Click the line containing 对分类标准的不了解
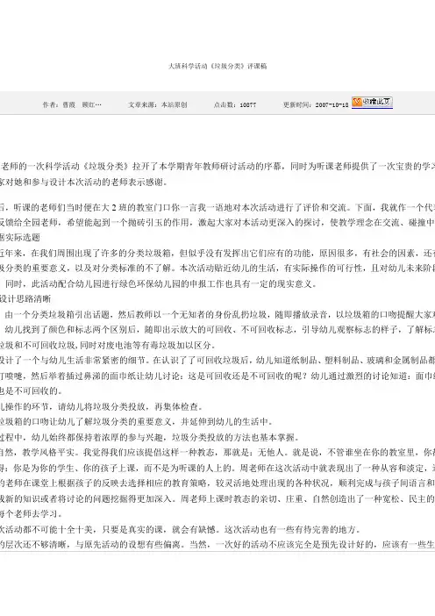Viewport: 435px width, 616px height. coord(217,269)
